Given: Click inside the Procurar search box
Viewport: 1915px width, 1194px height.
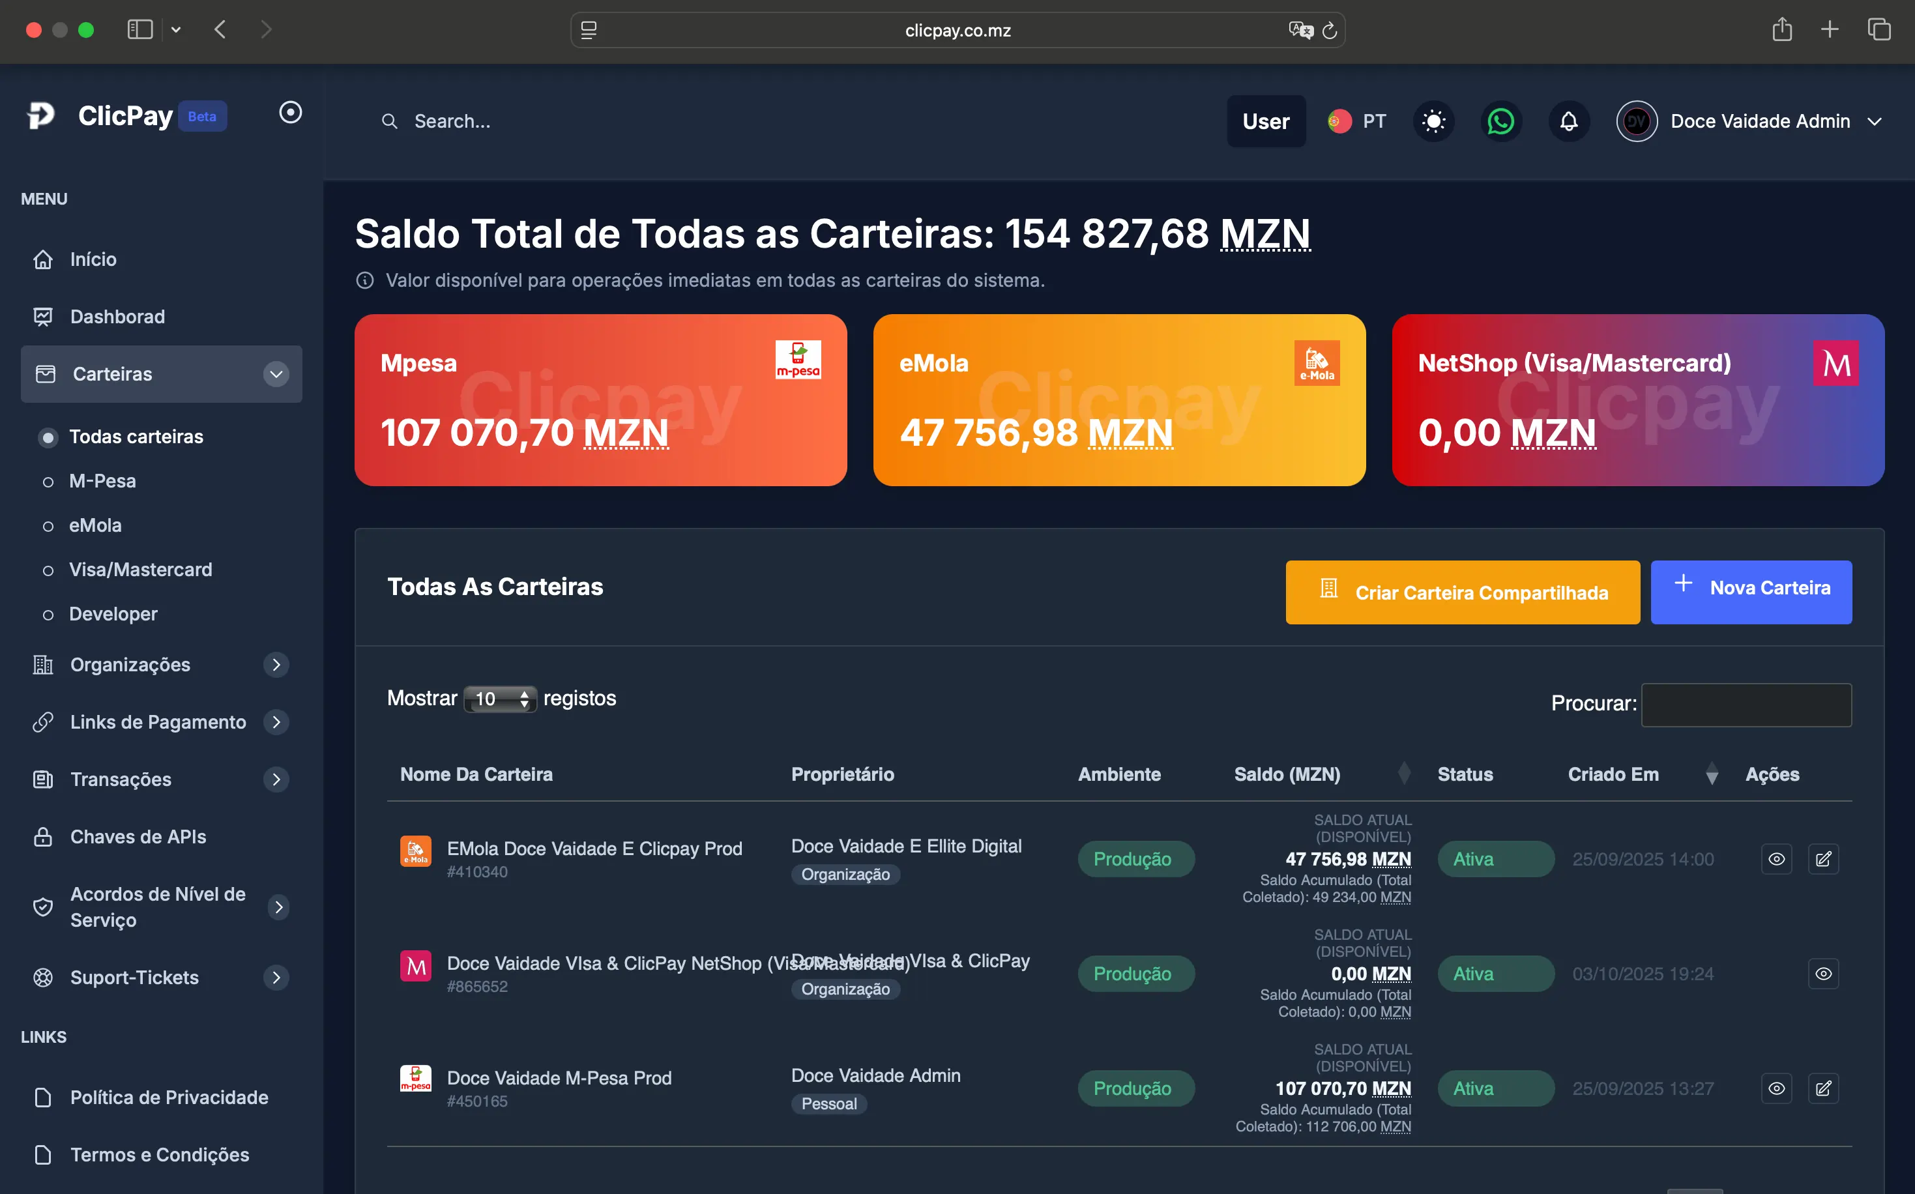Looking at the screenshot, I should (x=1746, y=705).
